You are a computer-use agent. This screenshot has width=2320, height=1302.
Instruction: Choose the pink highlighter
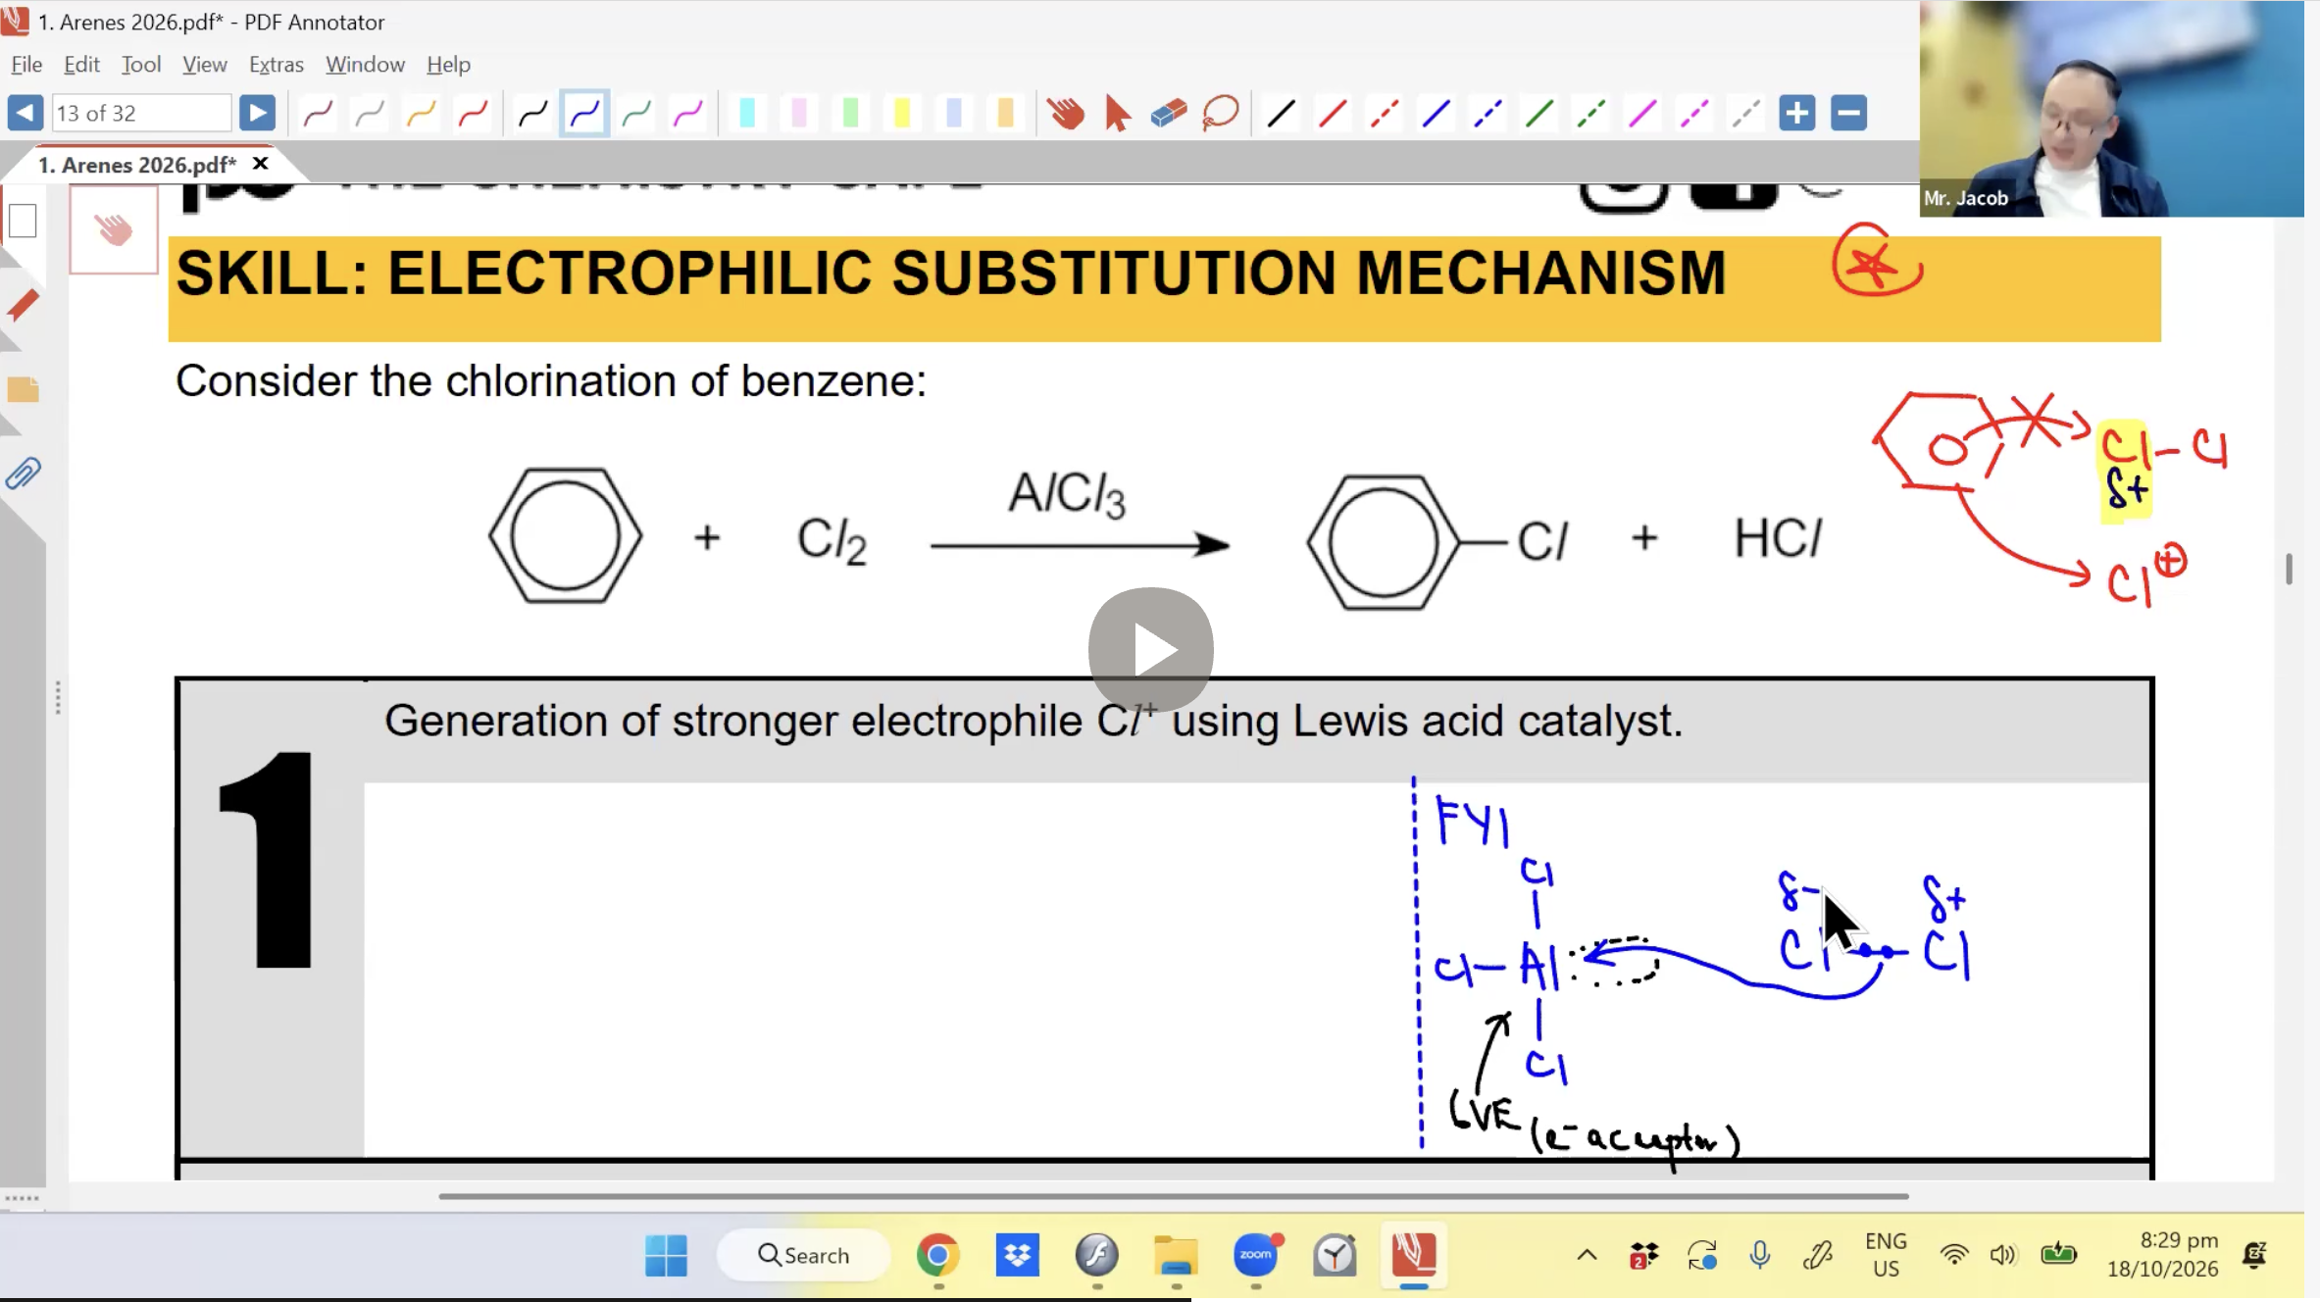[799, 114]
